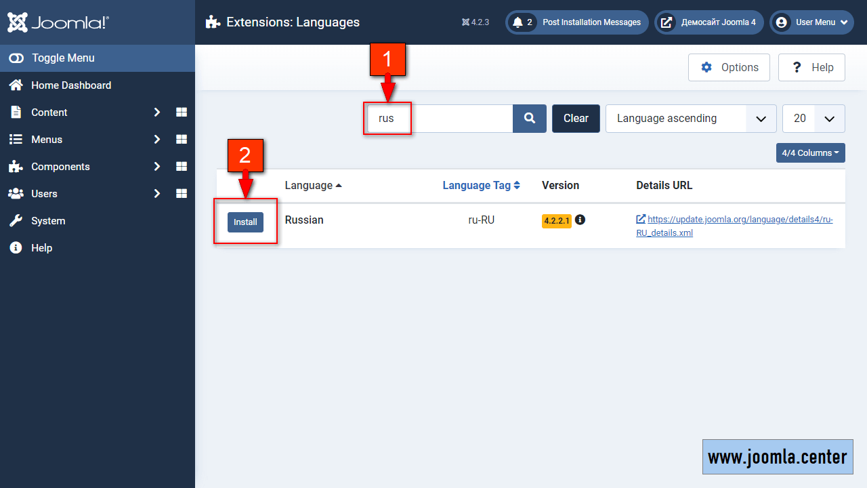Click the Users group icon
Viewport: 867px width, 488px height.
[x=16, y=194]
